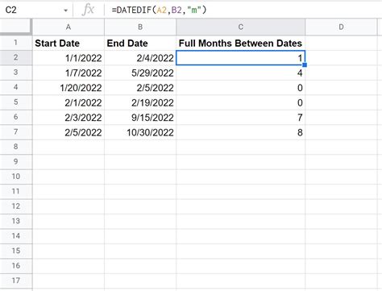
Task: Click the result cell showing 8
Action: pyautogui.click(x=240, y=132)
